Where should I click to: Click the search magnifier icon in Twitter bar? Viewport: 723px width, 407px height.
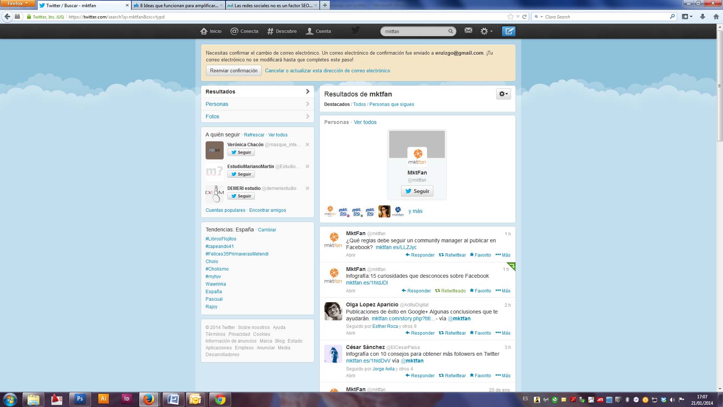point(450,31)
